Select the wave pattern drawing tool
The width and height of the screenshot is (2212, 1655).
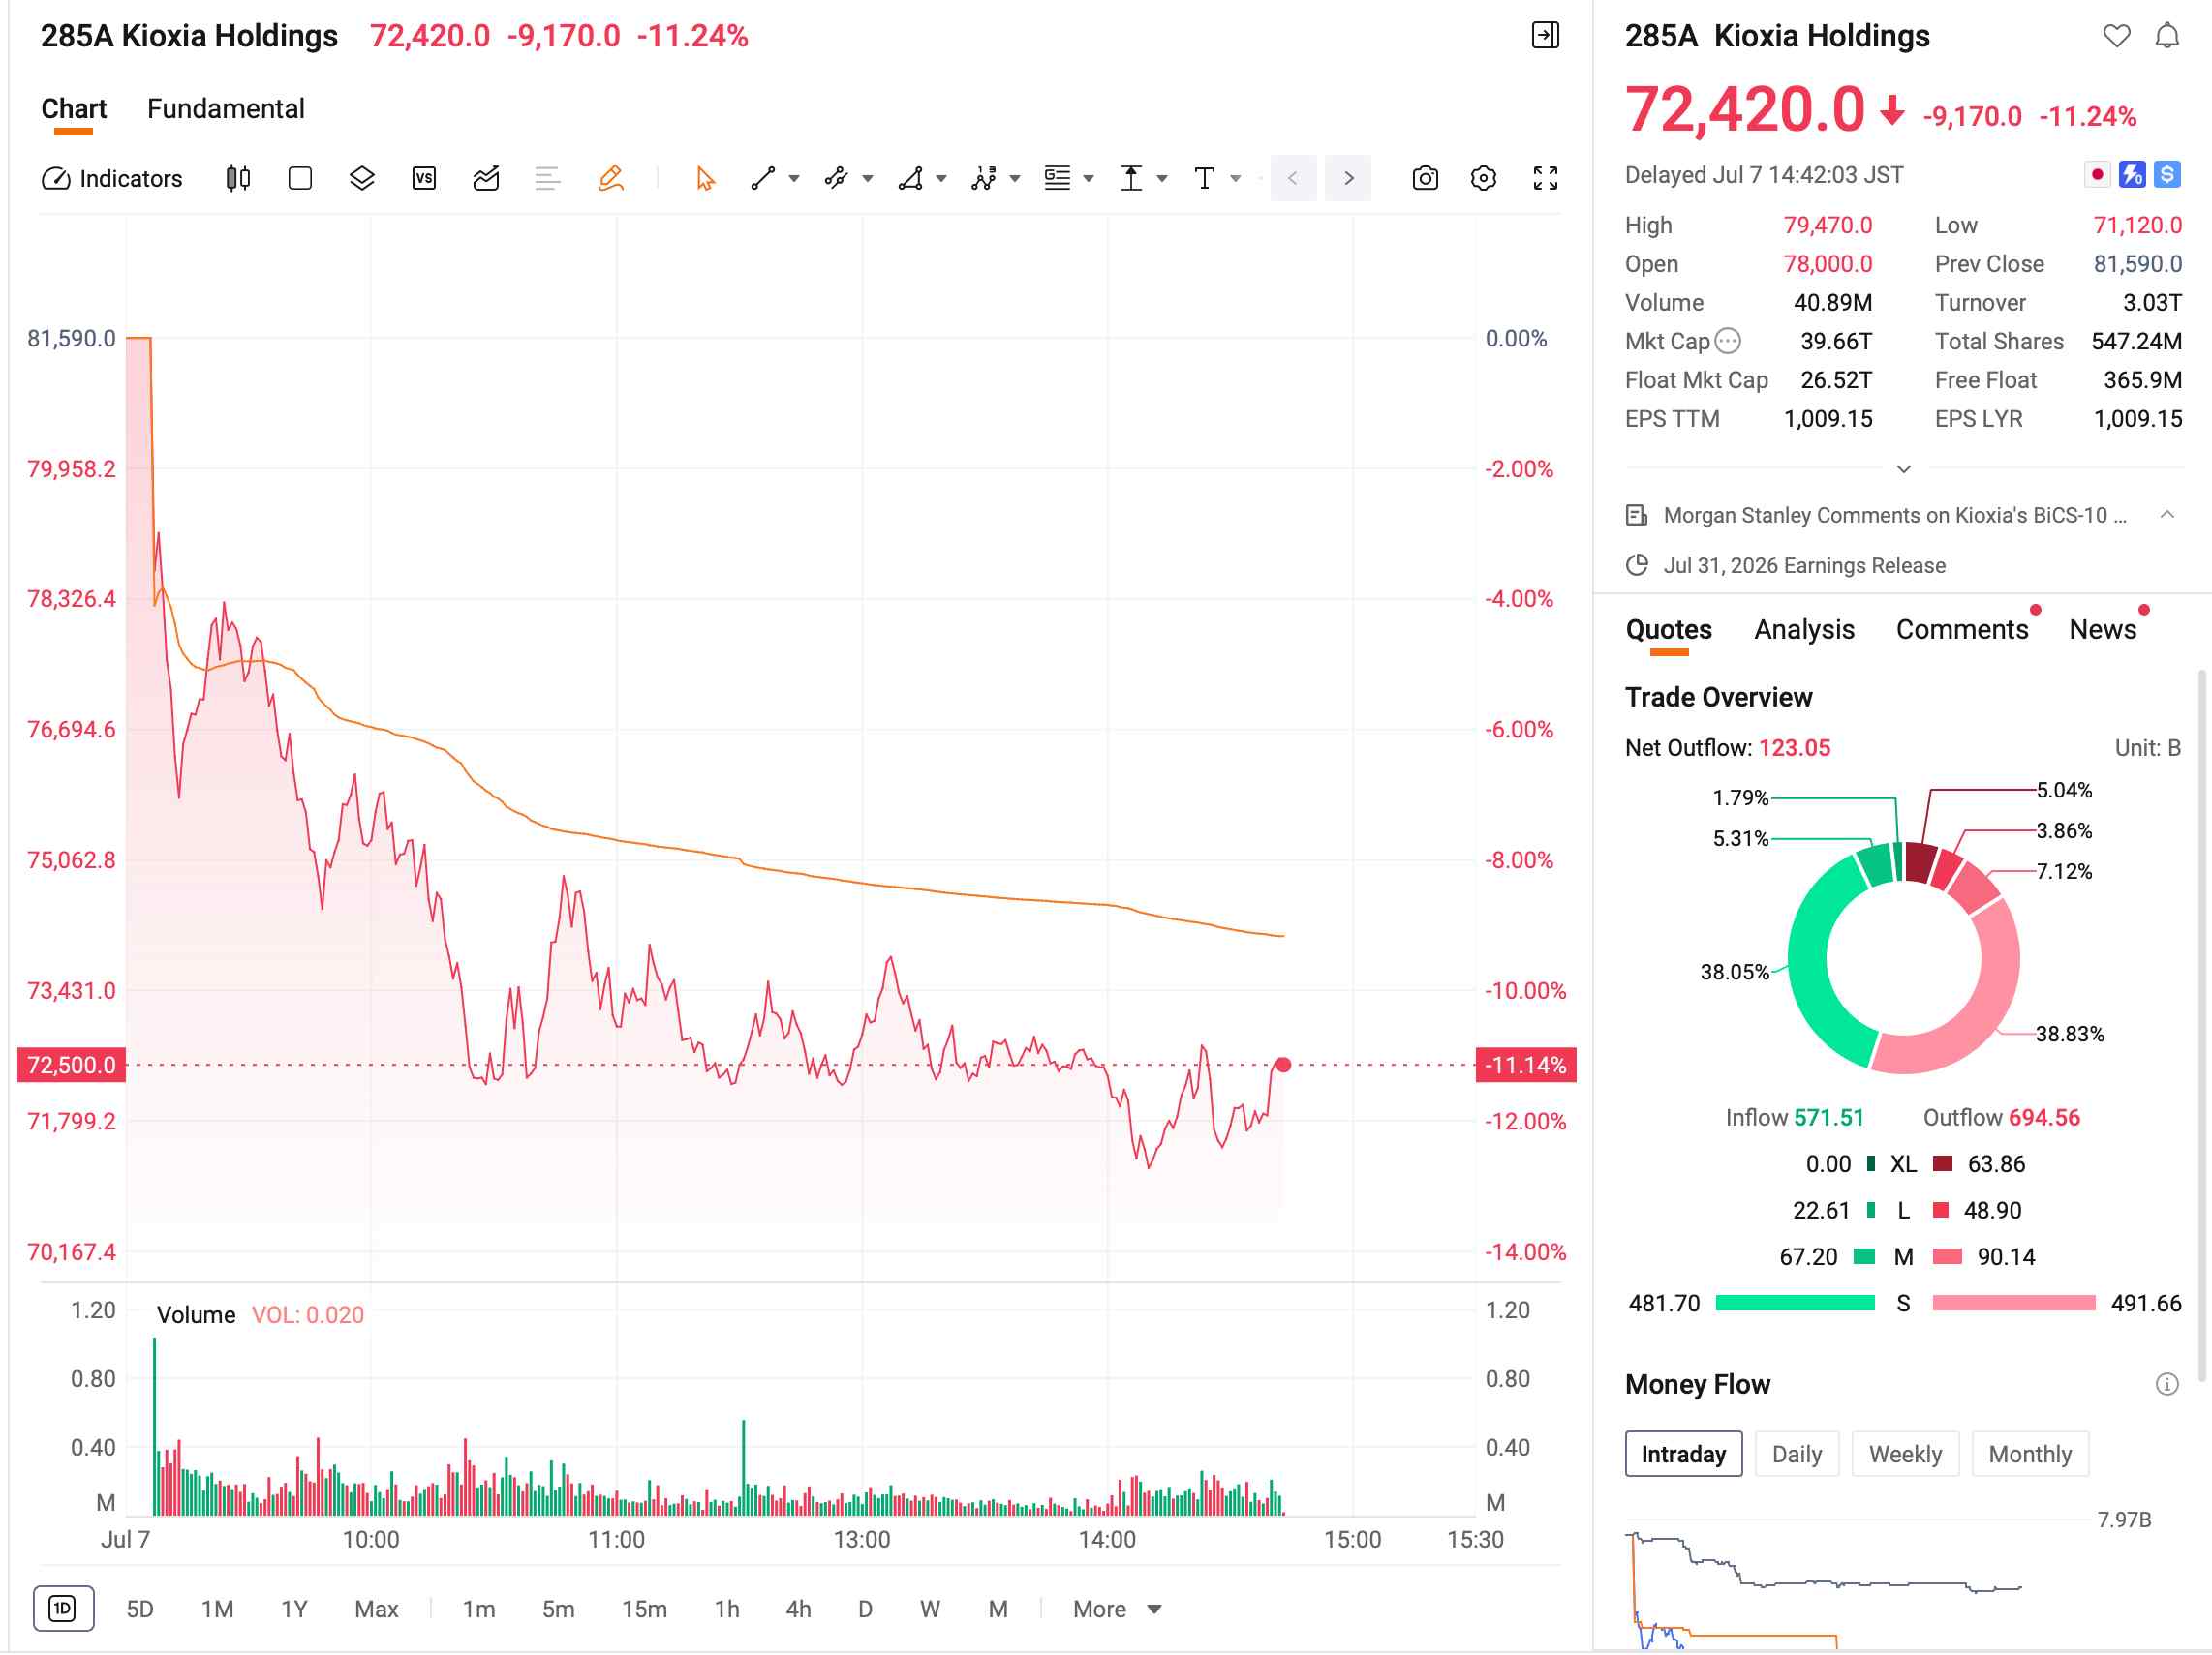984,179
